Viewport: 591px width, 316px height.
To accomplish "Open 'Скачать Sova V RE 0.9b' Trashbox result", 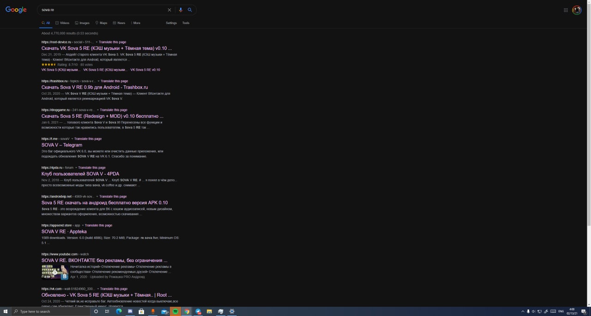I will pyautogui.click(x=95, y=87).
